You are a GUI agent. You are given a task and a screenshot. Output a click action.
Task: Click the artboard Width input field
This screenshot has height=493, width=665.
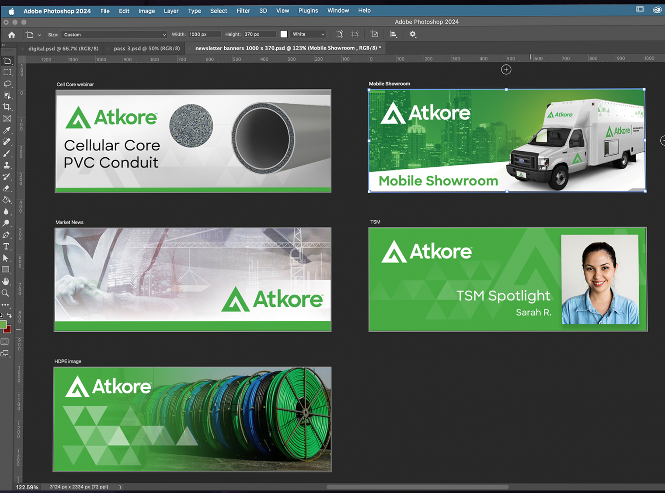point(204,34)
